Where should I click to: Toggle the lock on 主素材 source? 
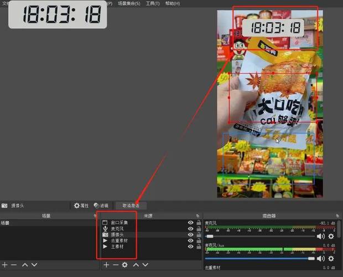click(199, 247)
